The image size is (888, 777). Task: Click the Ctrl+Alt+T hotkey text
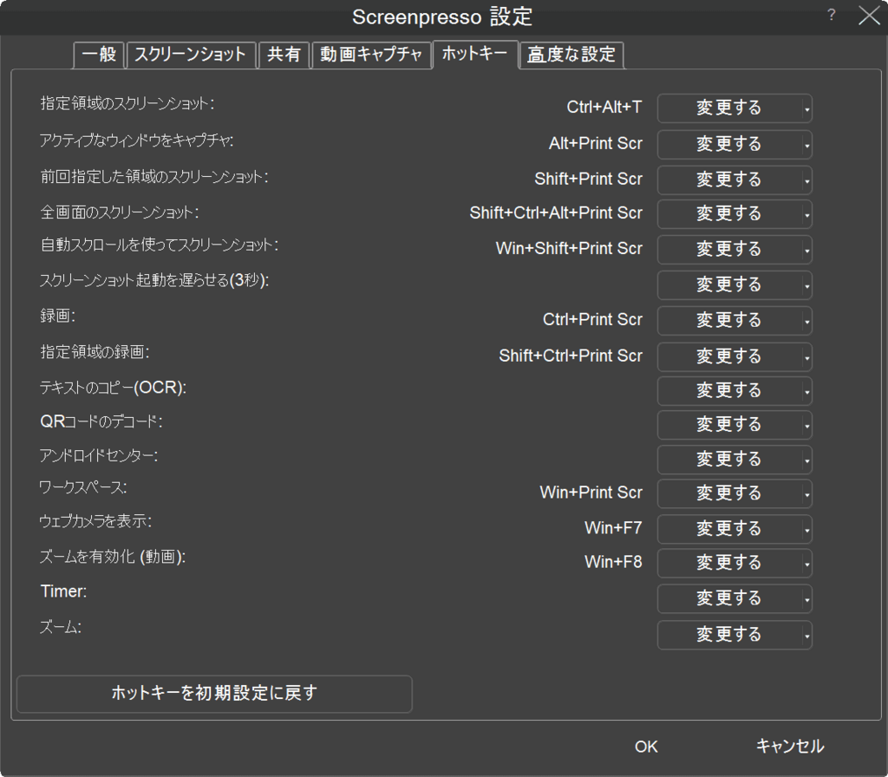coord(604,107)
